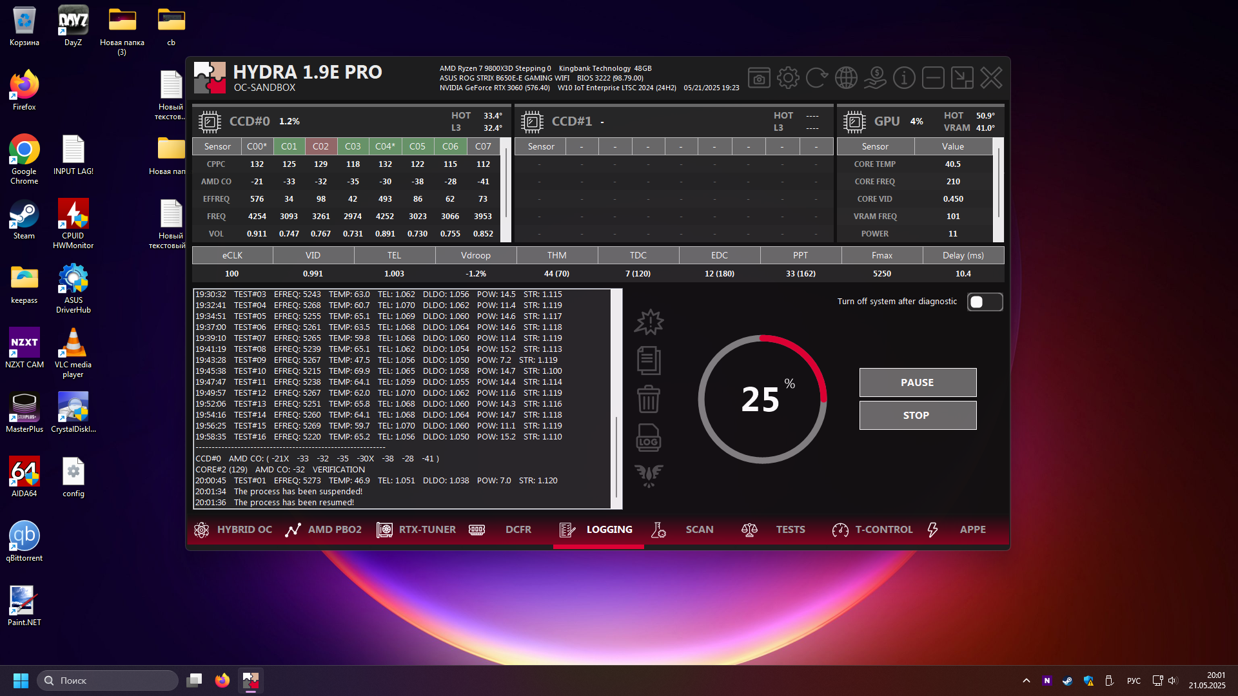Click the Steam tray icon
Viewport: 1238px width, 696px height.
[1068, 681]
